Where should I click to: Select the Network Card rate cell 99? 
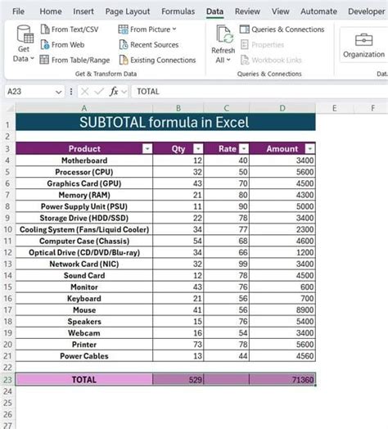tap(227, 264)
